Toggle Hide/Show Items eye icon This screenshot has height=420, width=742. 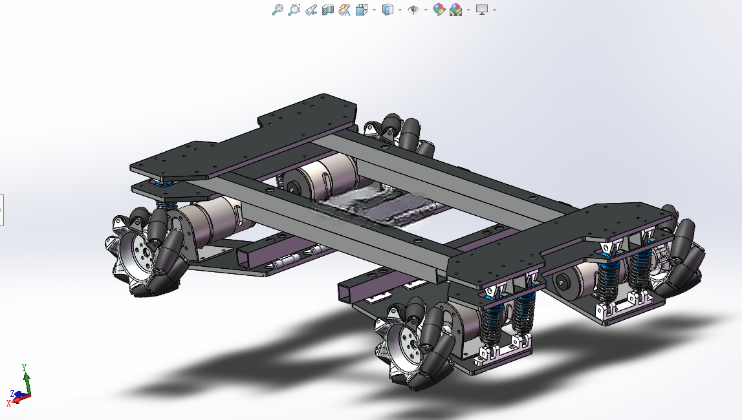tap(413, 10)
